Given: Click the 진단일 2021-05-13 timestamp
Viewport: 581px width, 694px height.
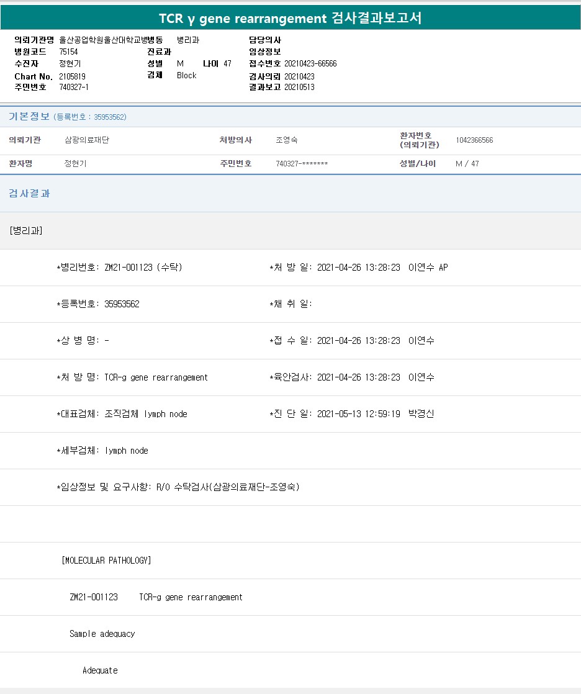Looking at the screenshot, I should (x=358, y=414).
